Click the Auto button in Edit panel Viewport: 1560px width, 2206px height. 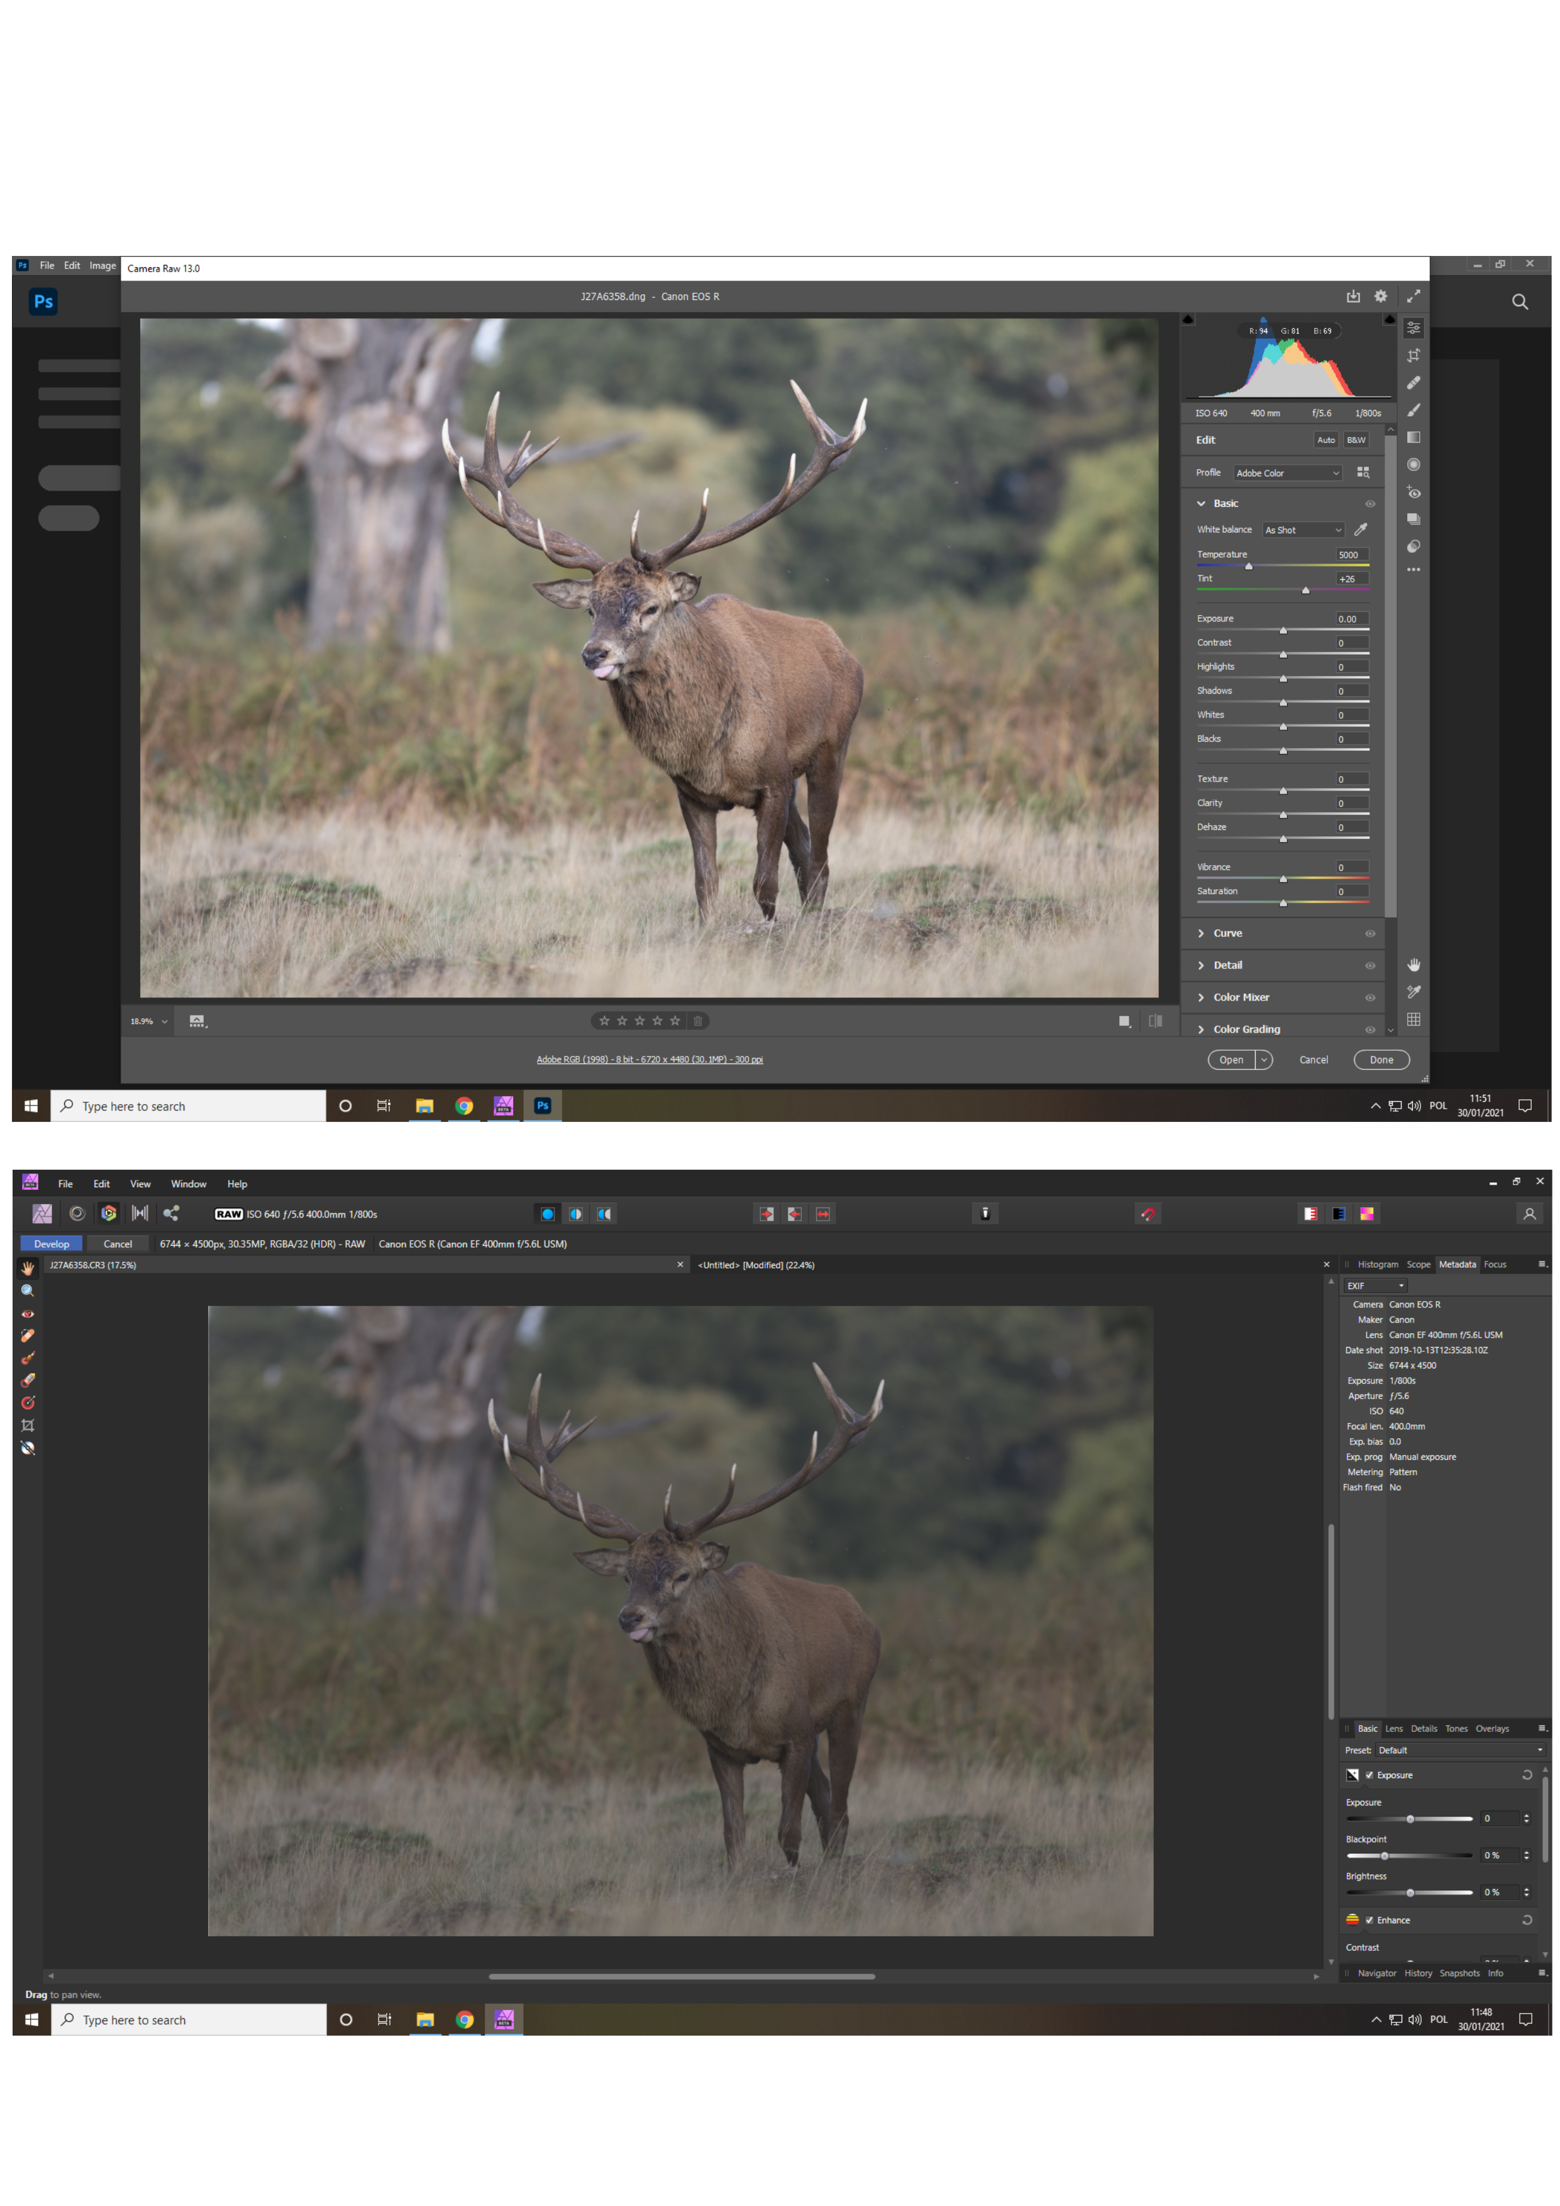click(1325, 440)
